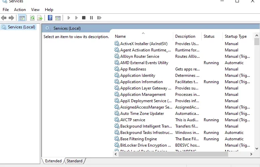
Task: Select the Agent Activation Runtime service
Action: [146, 50]
